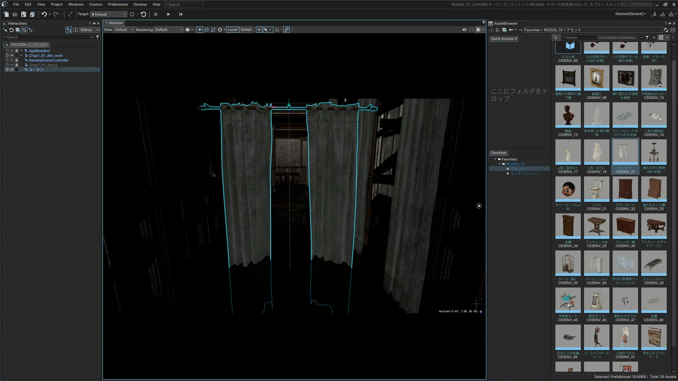Create a new file from main toolbar
This screenshot has width=678, height=381.
coord(6,14)
